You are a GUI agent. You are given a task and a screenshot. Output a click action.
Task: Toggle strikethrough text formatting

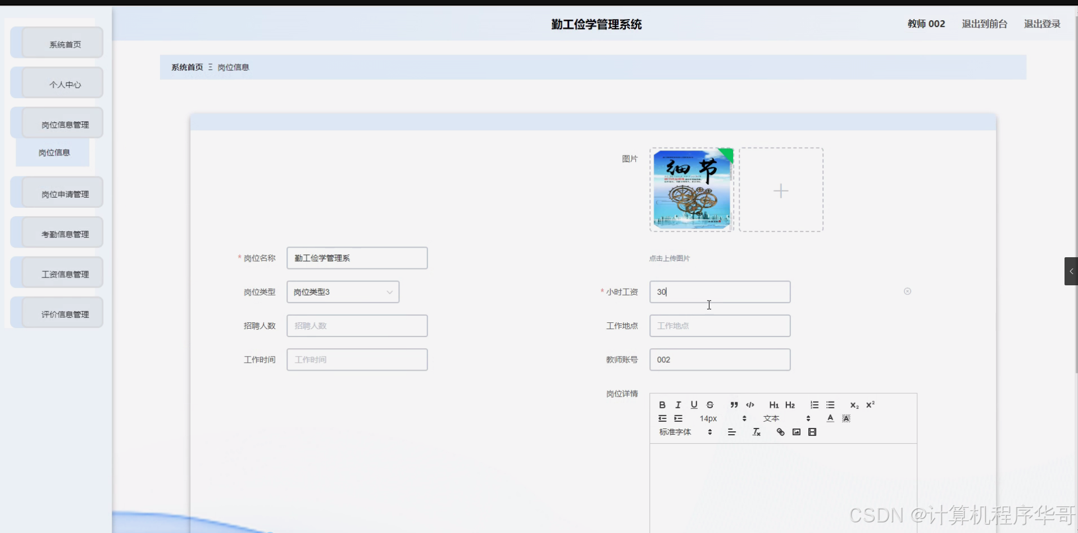click(x=709, y=405)
